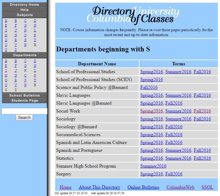Screen dimensions: 220x196
Task: Open Fall2016 for Surgery
Action: click(x=174, y=174)
